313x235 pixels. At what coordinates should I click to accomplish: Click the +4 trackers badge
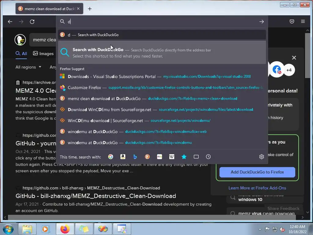point(289,70)
